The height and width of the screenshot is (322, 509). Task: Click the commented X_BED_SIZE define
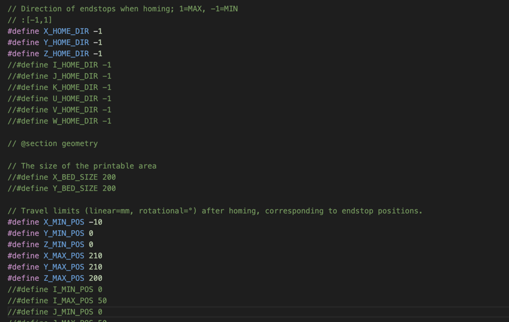click(61, 177)
